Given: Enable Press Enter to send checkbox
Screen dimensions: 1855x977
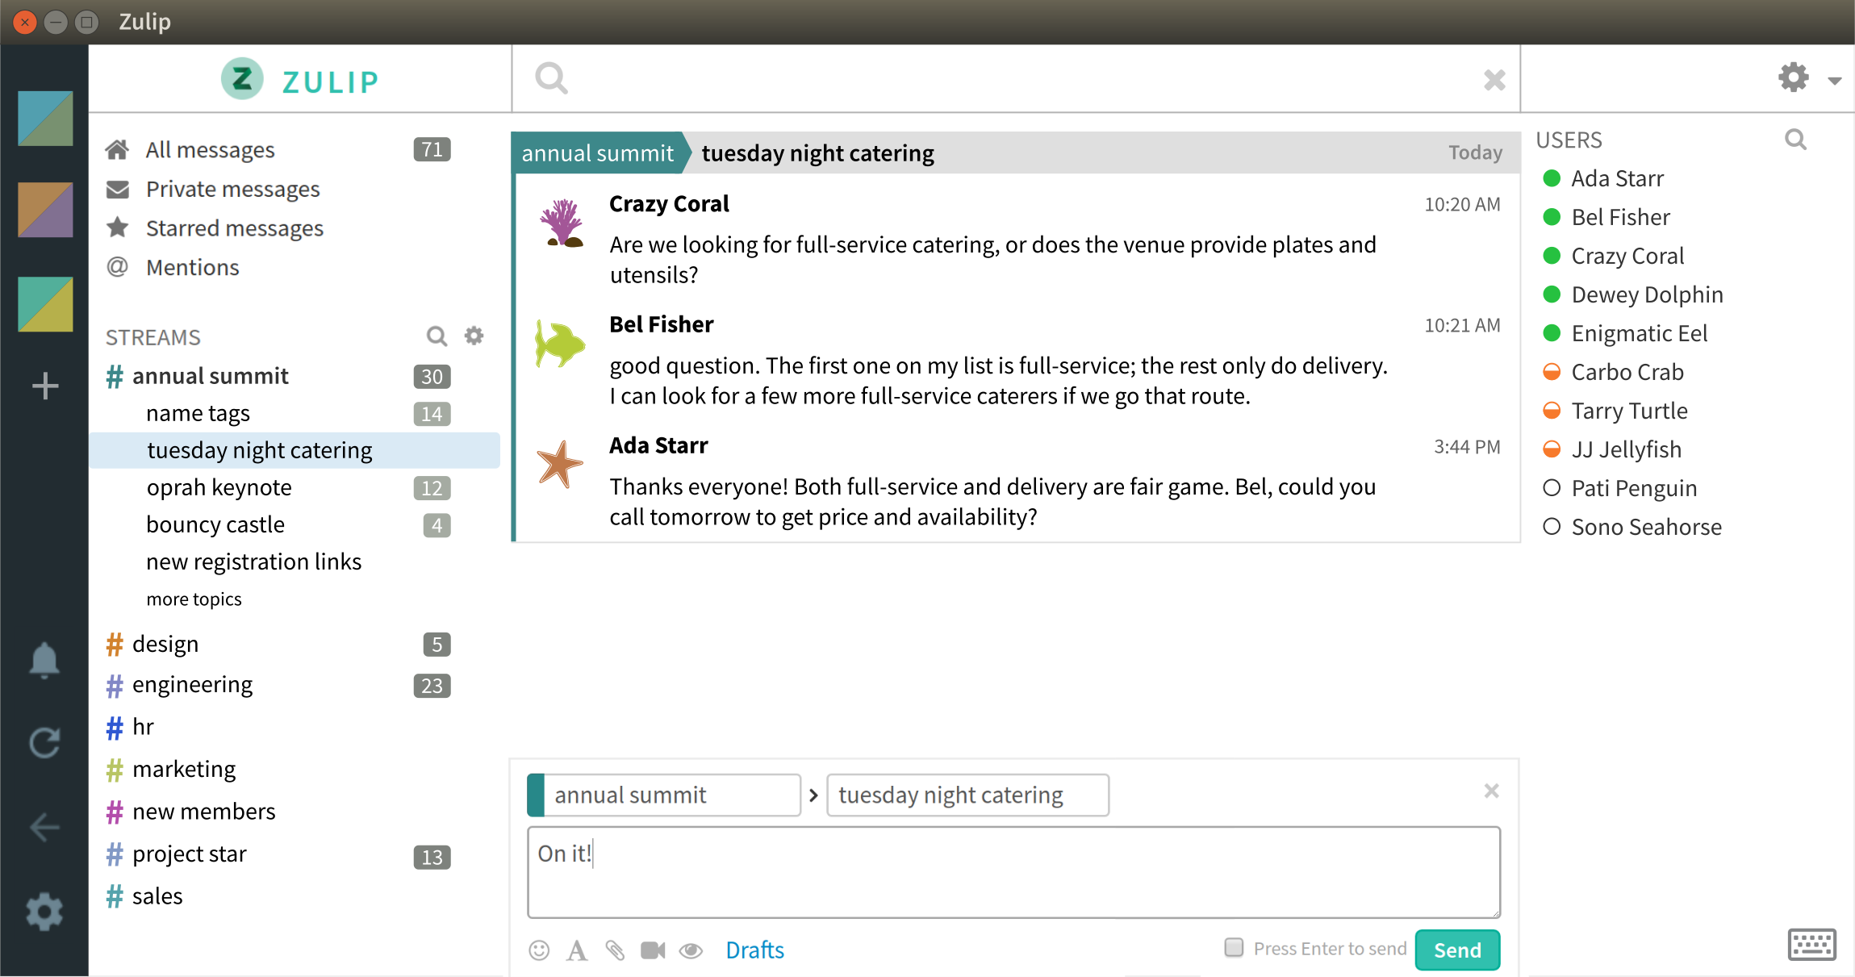Looking at the screenshot, I should (1234, 947).
